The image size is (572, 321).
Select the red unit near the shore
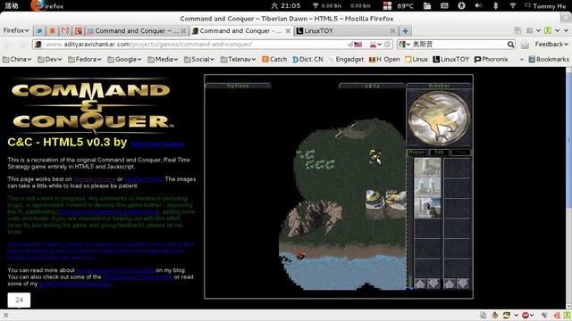[x=300, y=255]
